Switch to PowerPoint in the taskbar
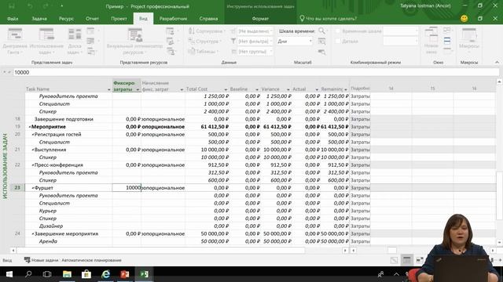Viewport: 503px width, 282px height. pyautogui.click(x=125, y=274)
